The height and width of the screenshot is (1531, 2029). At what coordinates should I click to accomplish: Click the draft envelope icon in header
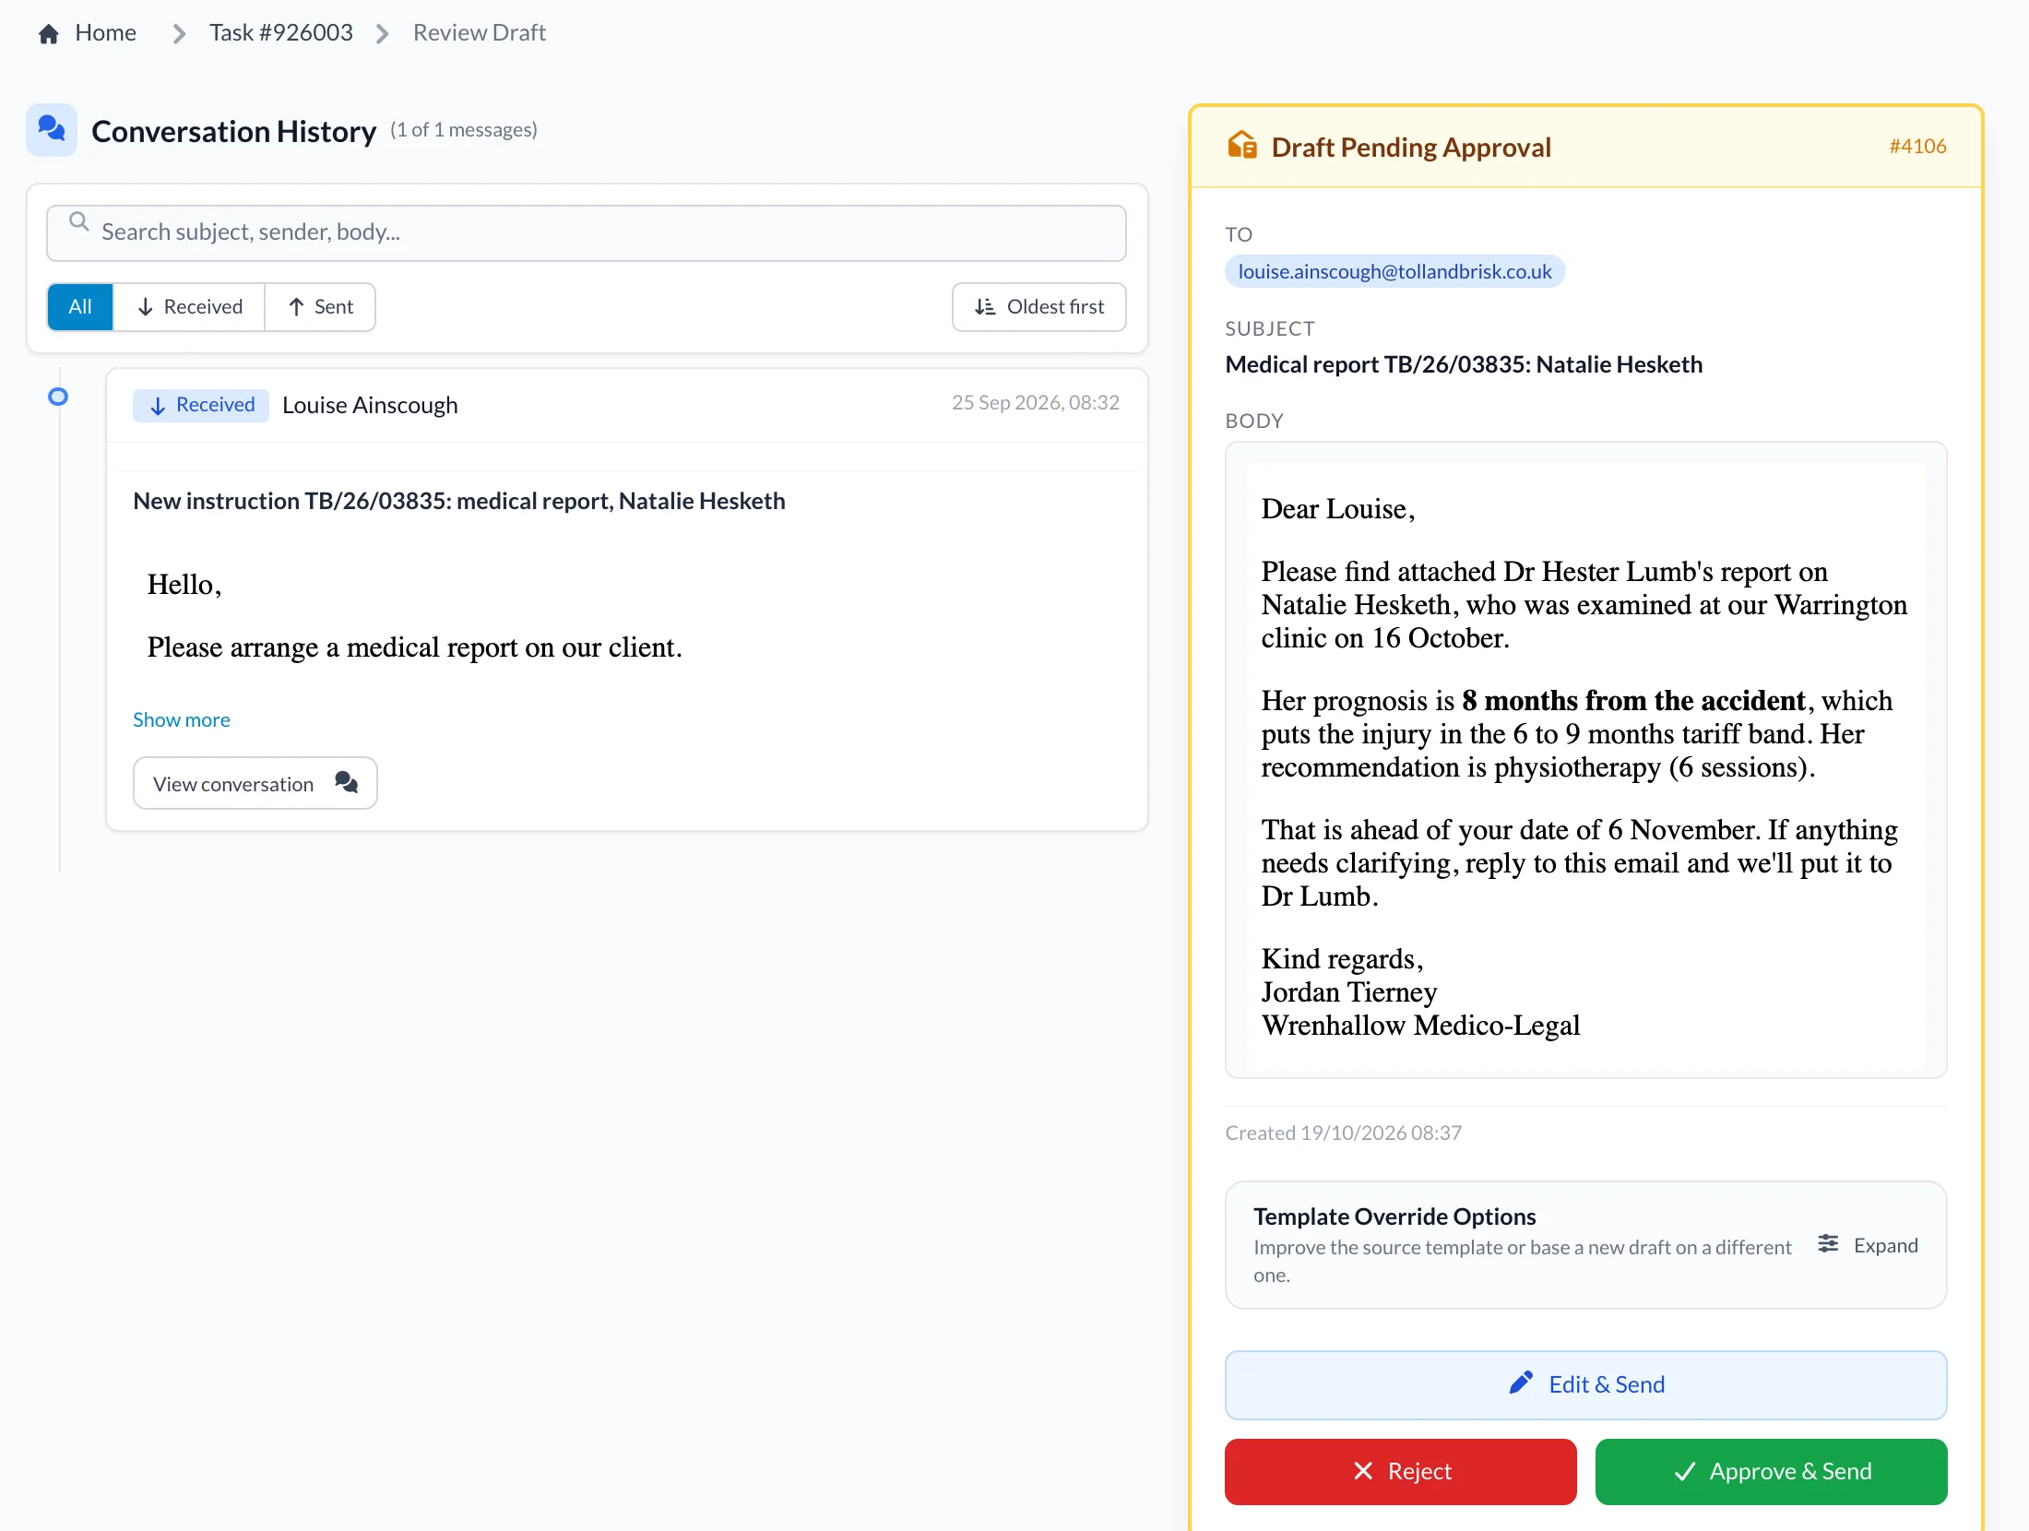click(1241, 146)
